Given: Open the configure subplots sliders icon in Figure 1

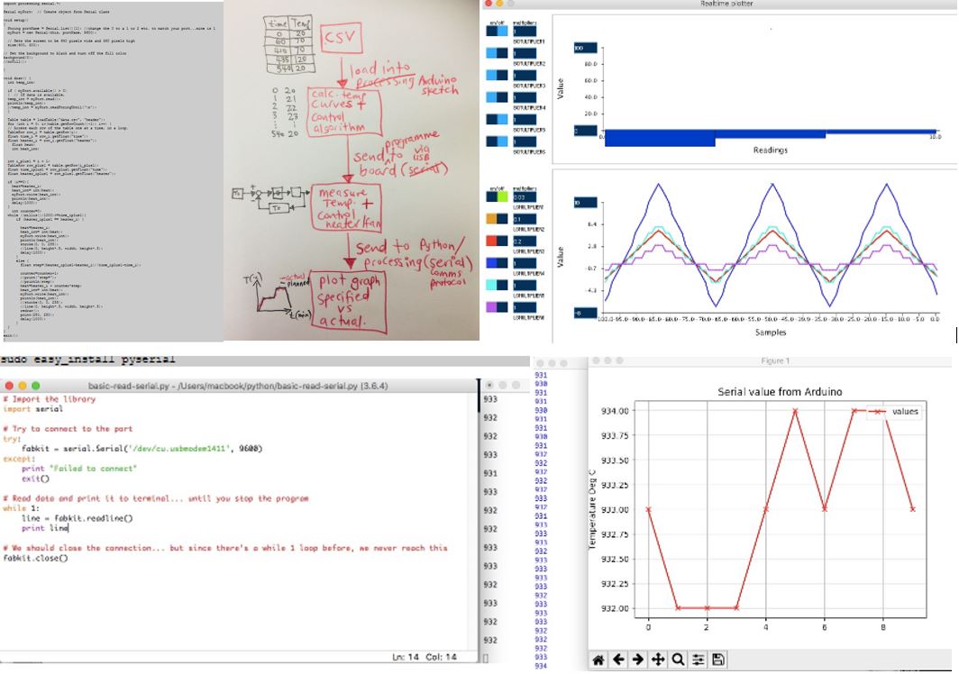Looking at the screenshot, I should [x=698, y=660].
